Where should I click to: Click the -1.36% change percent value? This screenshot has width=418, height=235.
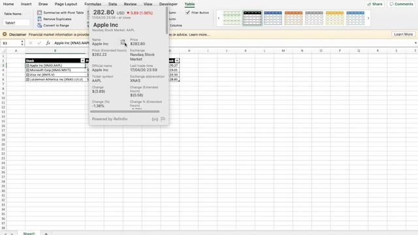(98, 106)
